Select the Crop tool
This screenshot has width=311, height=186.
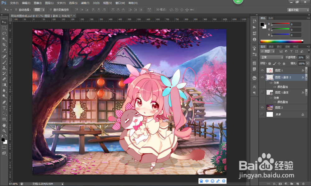click(4, 45)
